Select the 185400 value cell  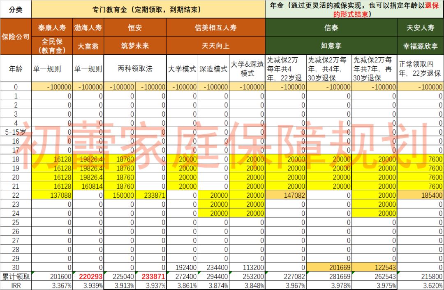(x=421, y=195)
